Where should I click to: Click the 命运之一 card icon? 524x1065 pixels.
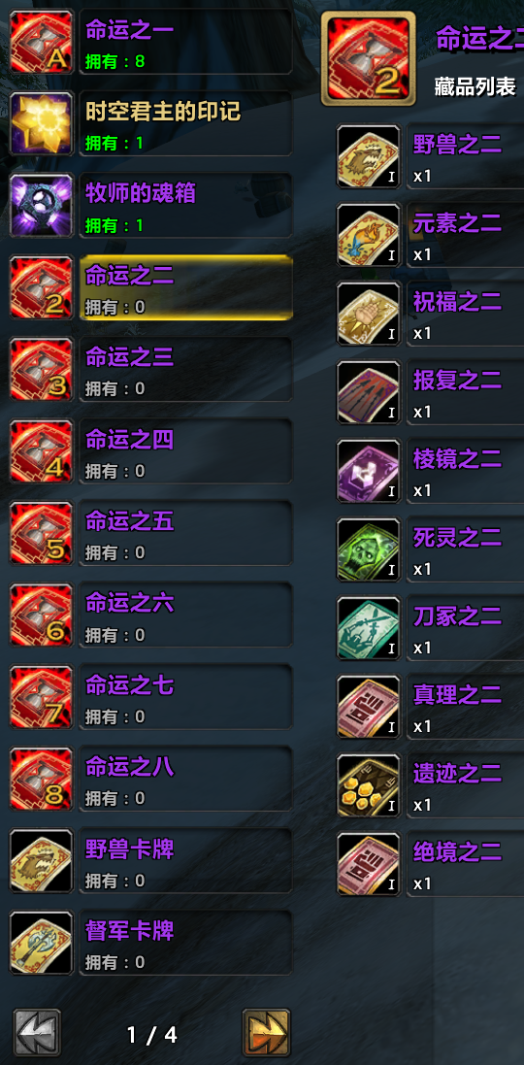(42, 42)
